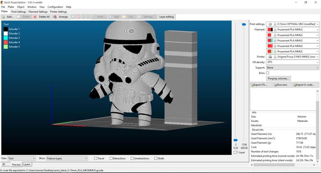Enable the Retractions checkbox
Image resolution: width=321 pixels, height=173 pixels.
click(x=111, y=159)
